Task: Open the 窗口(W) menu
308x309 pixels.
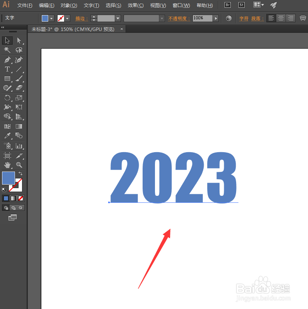Action: [181, 5]
